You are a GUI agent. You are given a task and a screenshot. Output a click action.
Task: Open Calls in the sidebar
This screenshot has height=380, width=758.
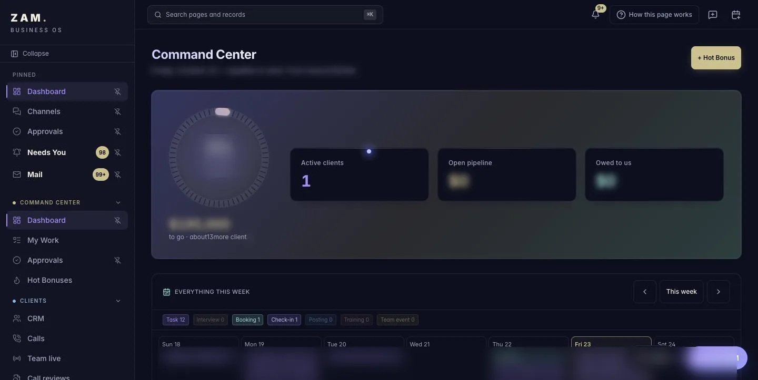[67, 338]
